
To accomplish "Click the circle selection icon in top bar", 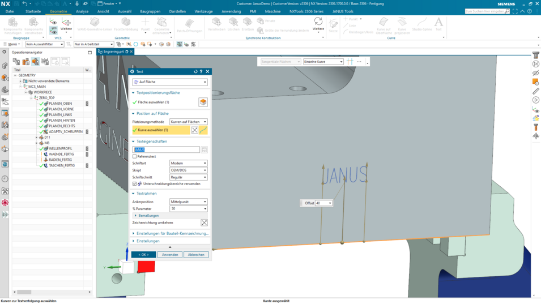I will 135,44.
